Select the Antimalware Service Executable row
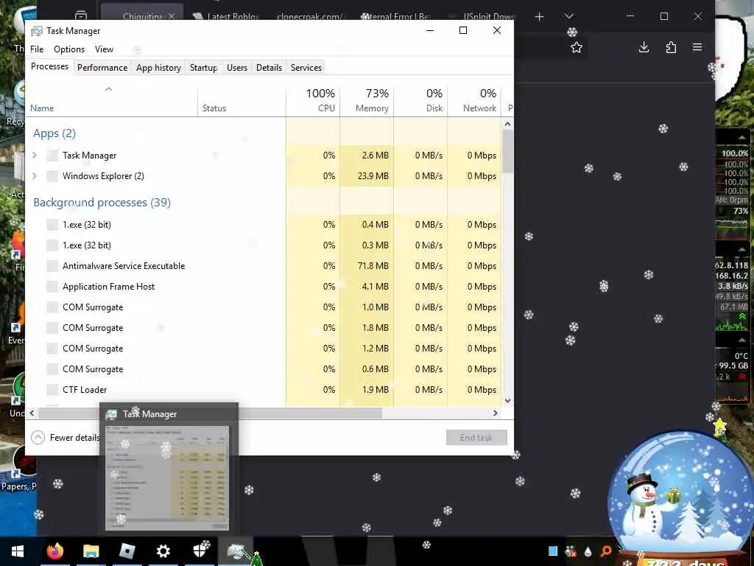This screenshot has height=566, width=754. point(264,265)
